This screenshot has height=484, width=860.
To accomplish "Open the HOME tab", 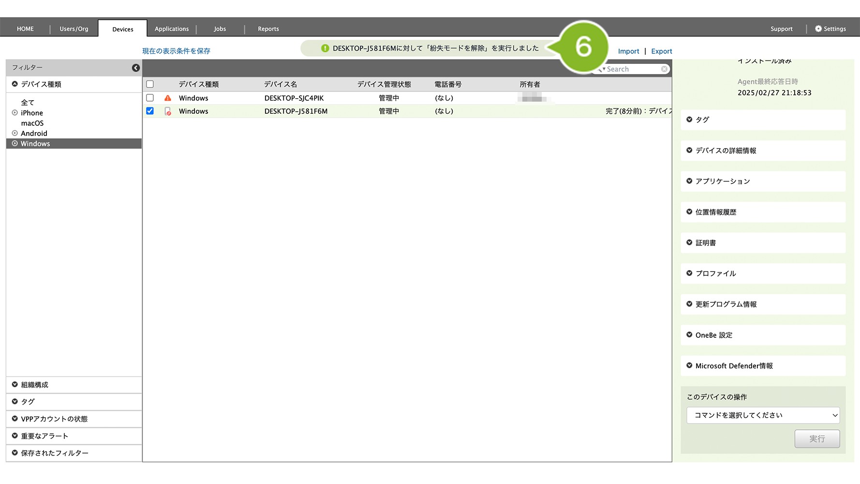I will pos(25,29).
